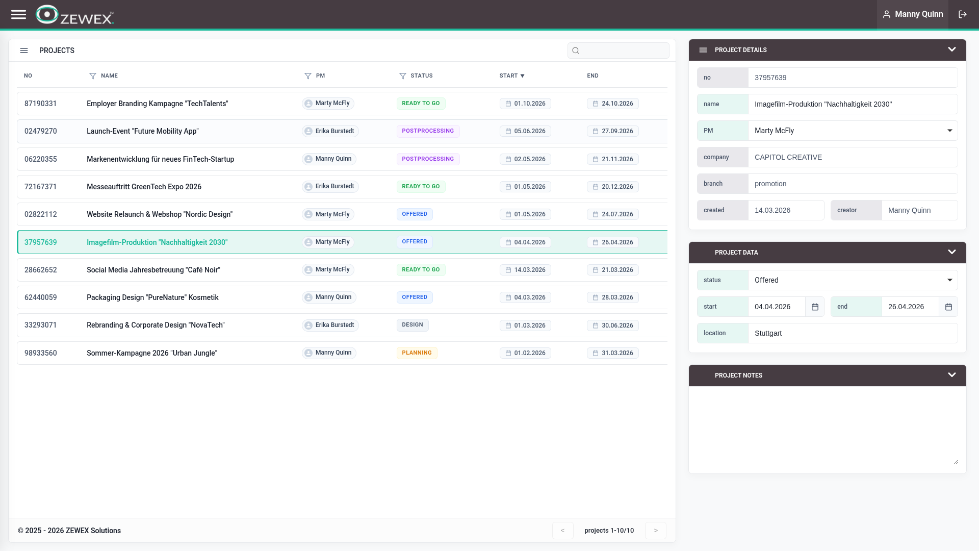Collapse the Project Notes section
Screen dimensions: 979x551
coord(951,375)
